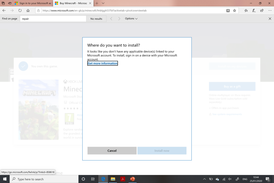Screen dimensions: 274x183
Task: Click the Edge taskbar icon
Action: [103, 179]
